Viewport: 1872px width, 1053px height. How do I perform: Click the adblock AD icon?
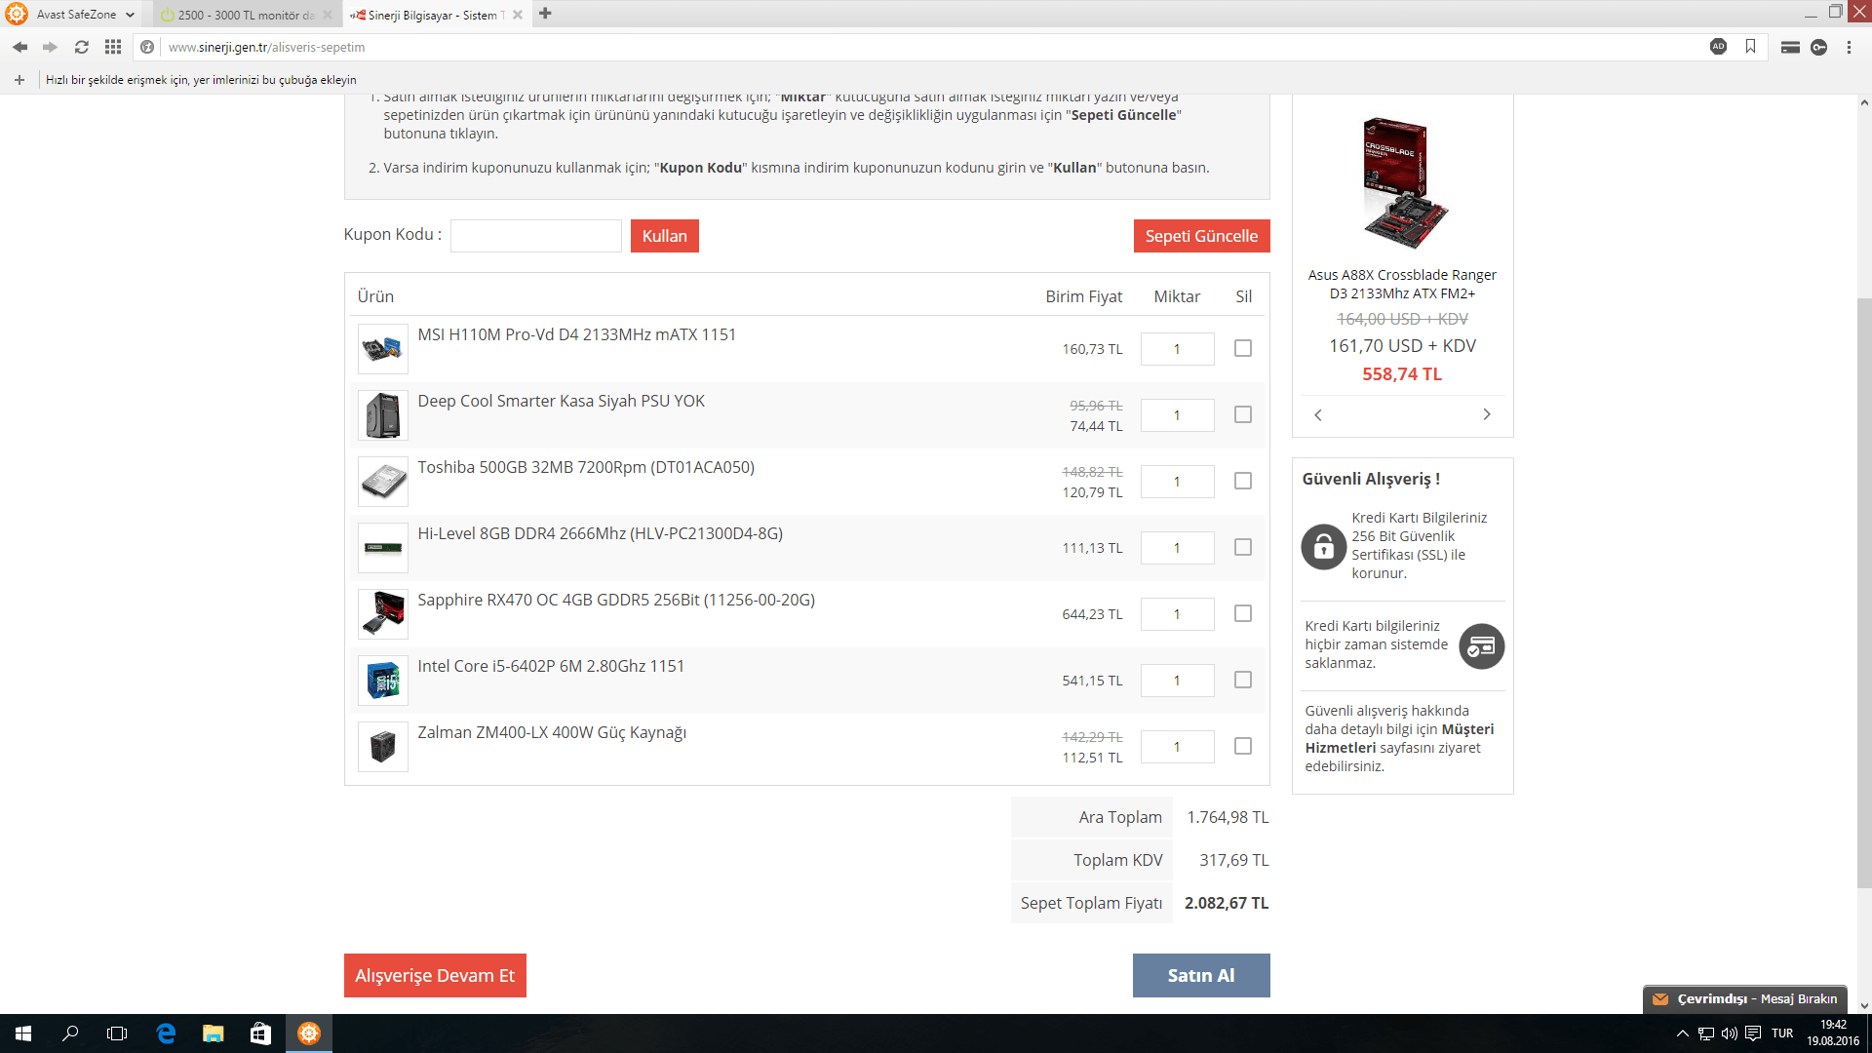tap(1718, 47)
